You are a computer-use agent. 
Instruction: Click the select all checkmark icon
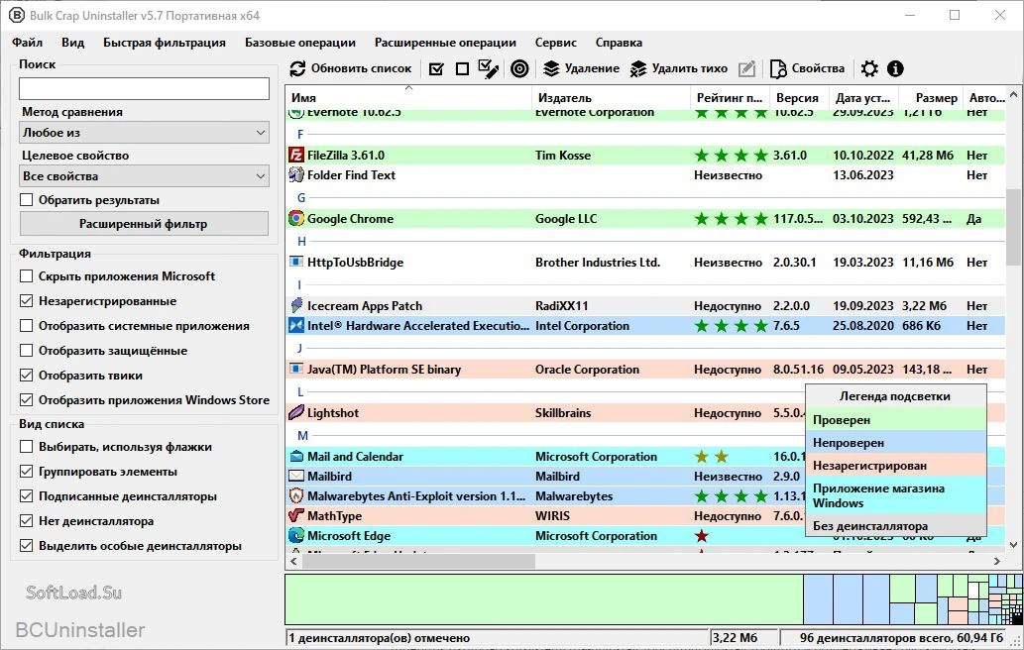point(436,68)
